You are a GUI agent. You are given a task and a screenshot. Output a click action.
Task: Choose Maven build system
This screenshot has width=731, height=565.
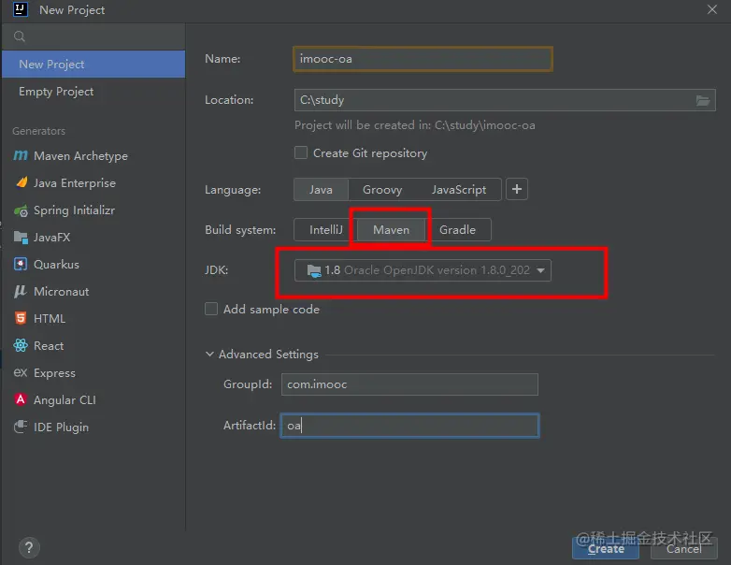(391, 229)
